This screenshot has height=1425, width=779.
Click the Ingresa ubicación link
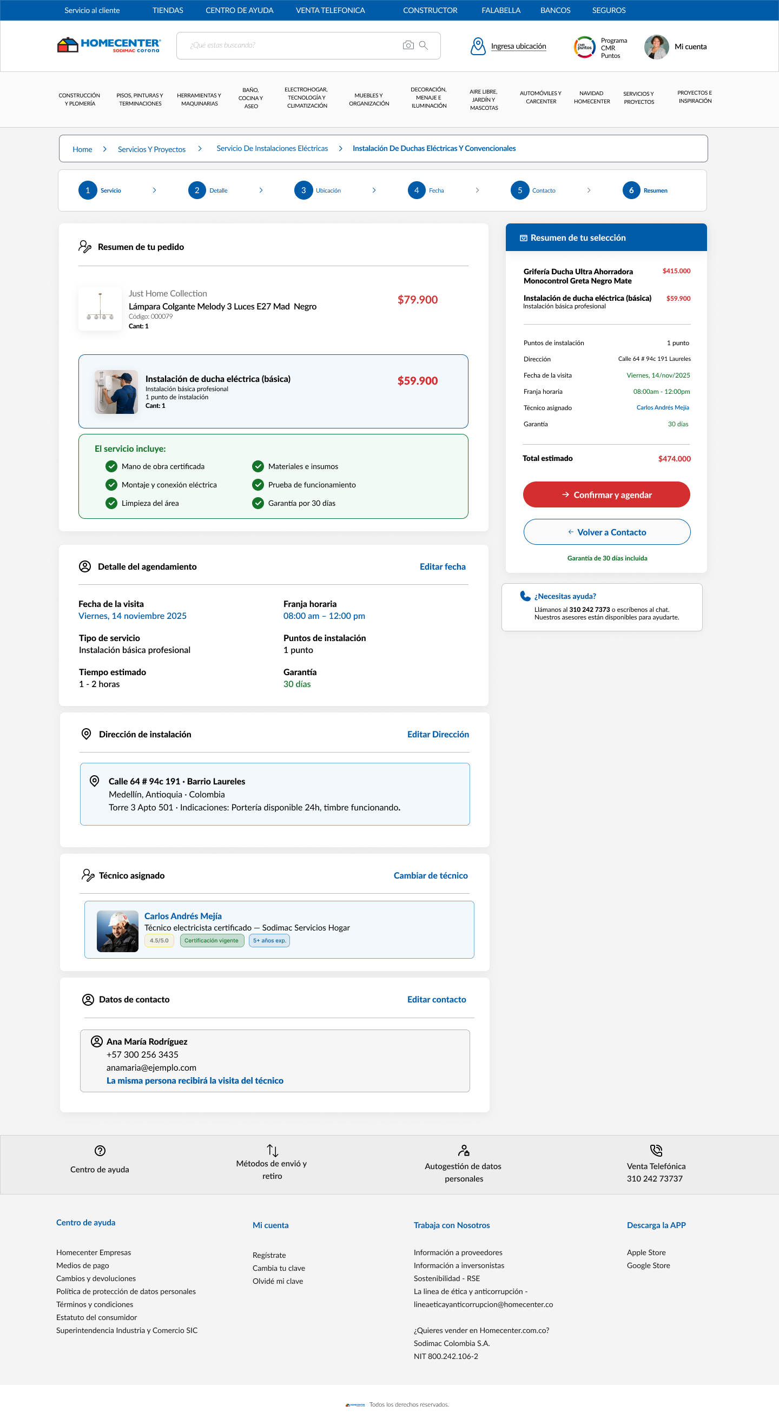(x=518, y=47)
